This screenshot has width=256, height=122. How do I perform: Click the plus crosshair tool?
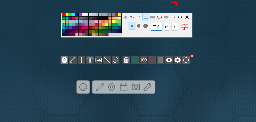tap(81, 60)
